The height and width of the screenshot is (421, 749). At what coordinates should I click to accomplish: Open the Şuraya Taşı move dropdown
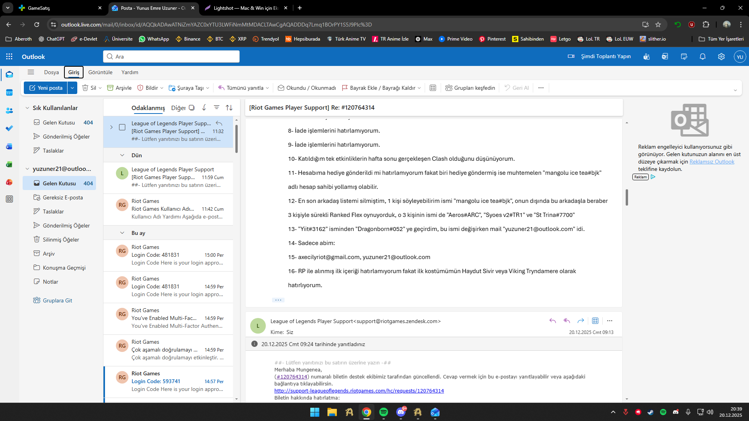pyautogui.click(x=208, y=88)
